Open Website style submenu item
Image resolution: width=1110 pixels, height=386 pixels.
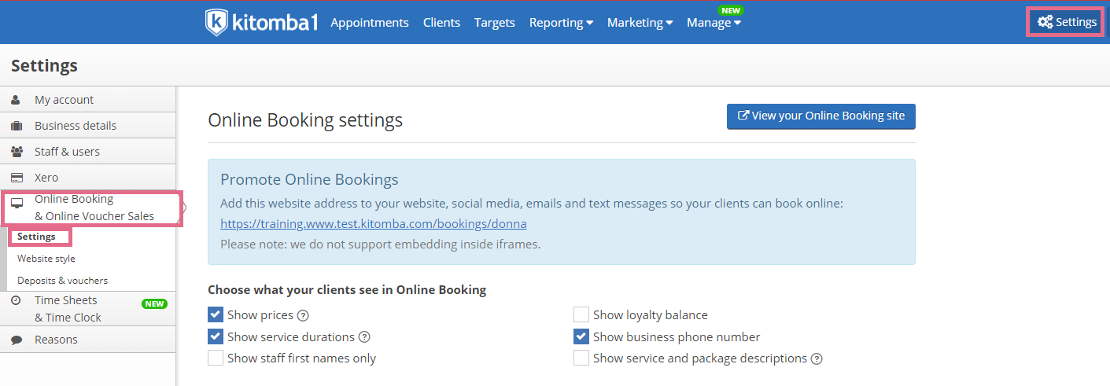tap(46, 258)
